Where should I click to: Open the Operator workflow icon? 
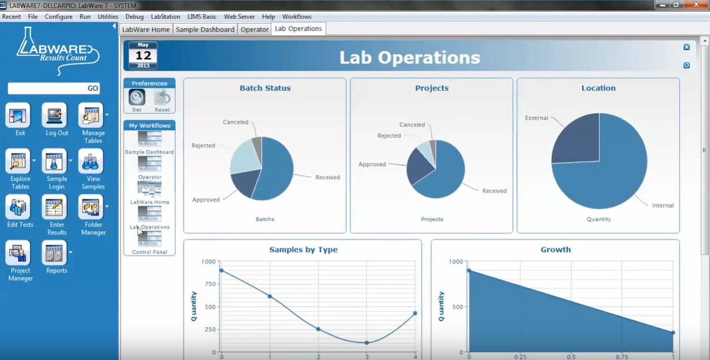coord(150,164)
